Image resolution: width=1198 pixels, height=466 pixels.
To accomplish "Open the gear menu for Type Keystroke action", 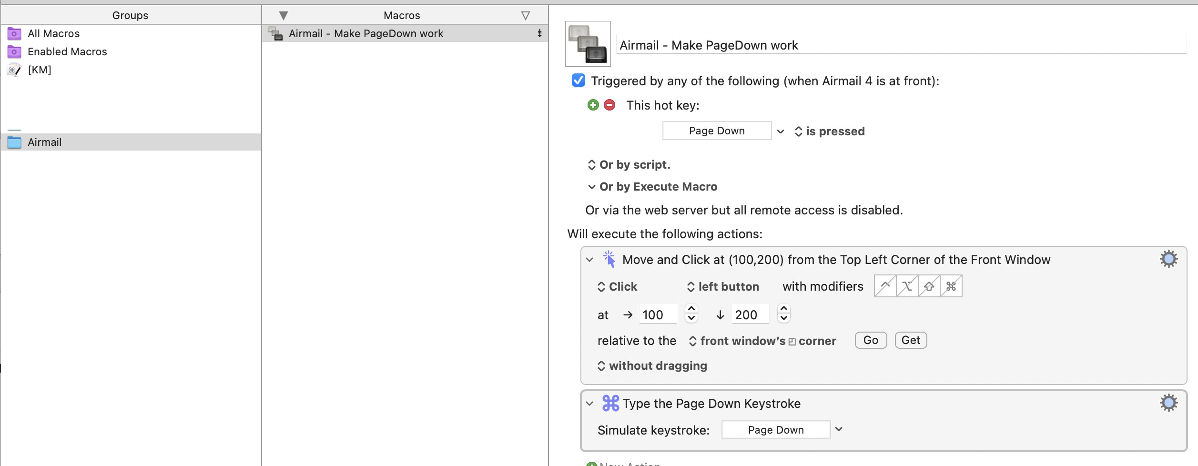I will tap(1168, 403).
